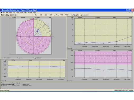Viewport: 134px width, 100px height.
Task: Click the padlock icon in the plot toolbar
Action: (81, 15)
